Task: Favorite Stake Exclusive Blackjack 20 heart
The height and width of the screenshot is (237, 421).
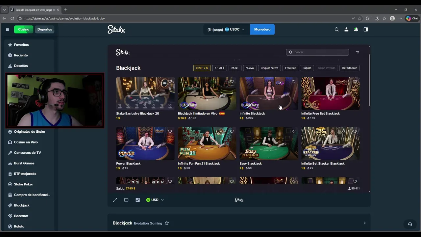Action: [170, 82]
